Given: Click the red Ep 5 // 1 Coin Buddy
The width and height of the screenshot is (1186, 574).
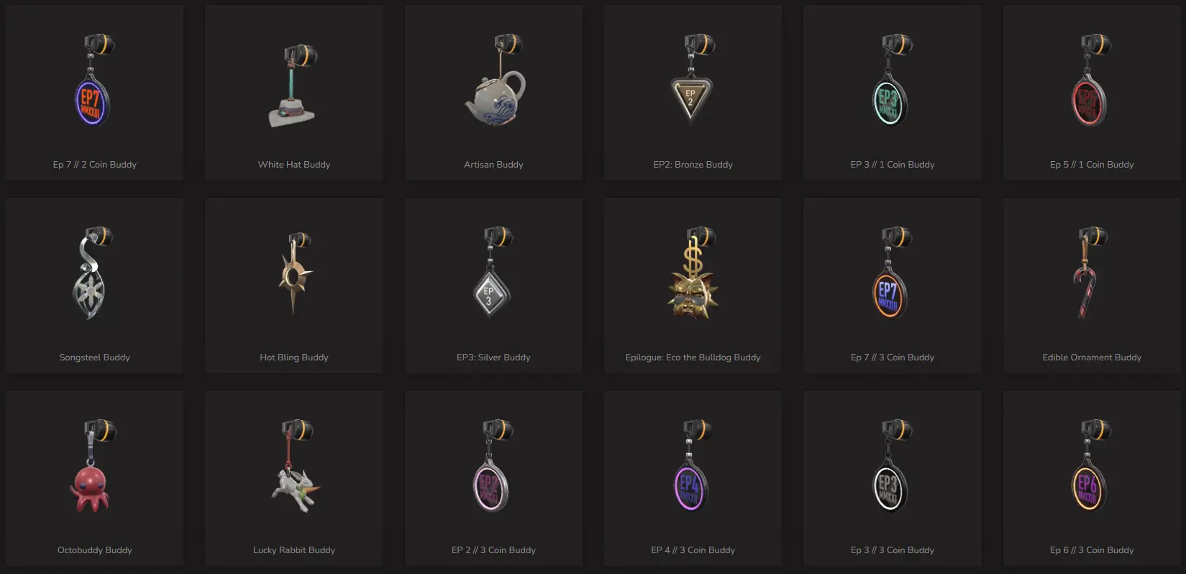Looking at the screenshot, I should pyautogui.click(x=1092, y=92).
